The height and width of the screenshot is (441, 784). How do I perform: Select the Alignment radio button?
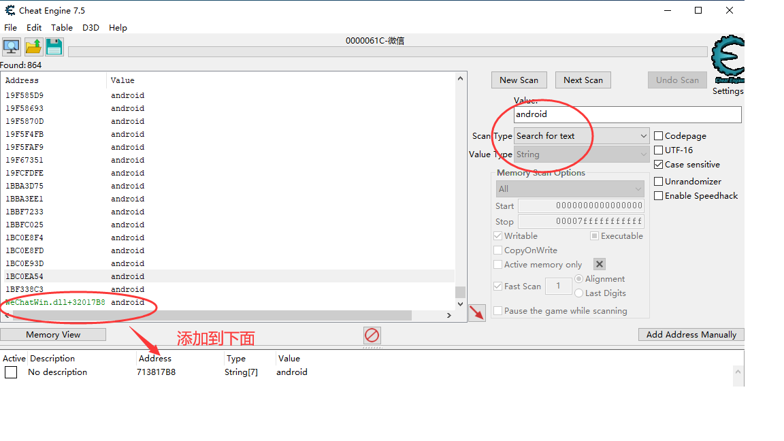[578, 278]
